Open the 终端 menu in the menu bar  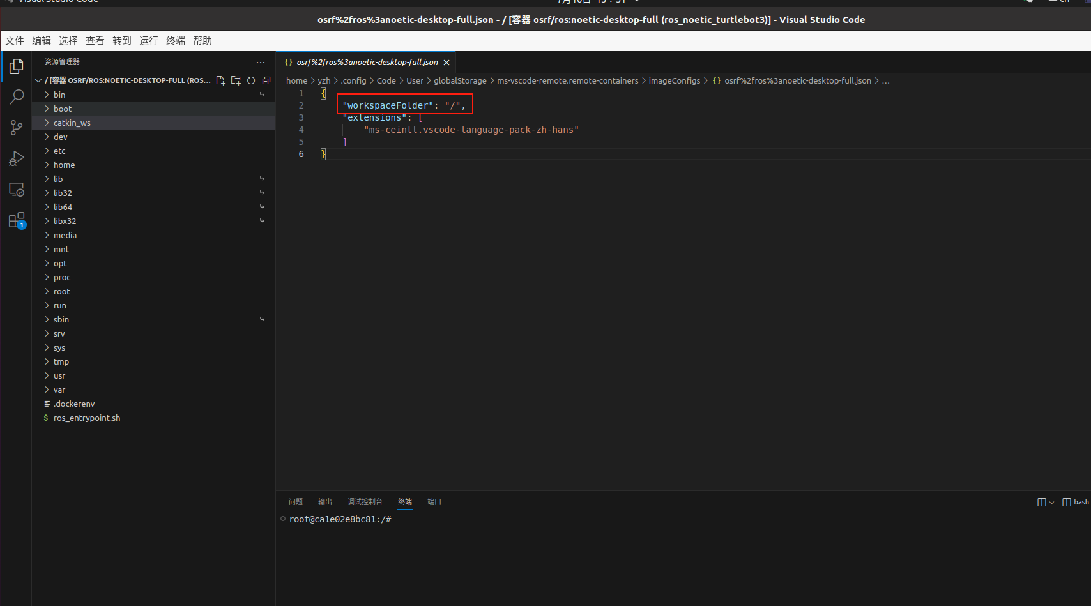click(x=175, y=40)
